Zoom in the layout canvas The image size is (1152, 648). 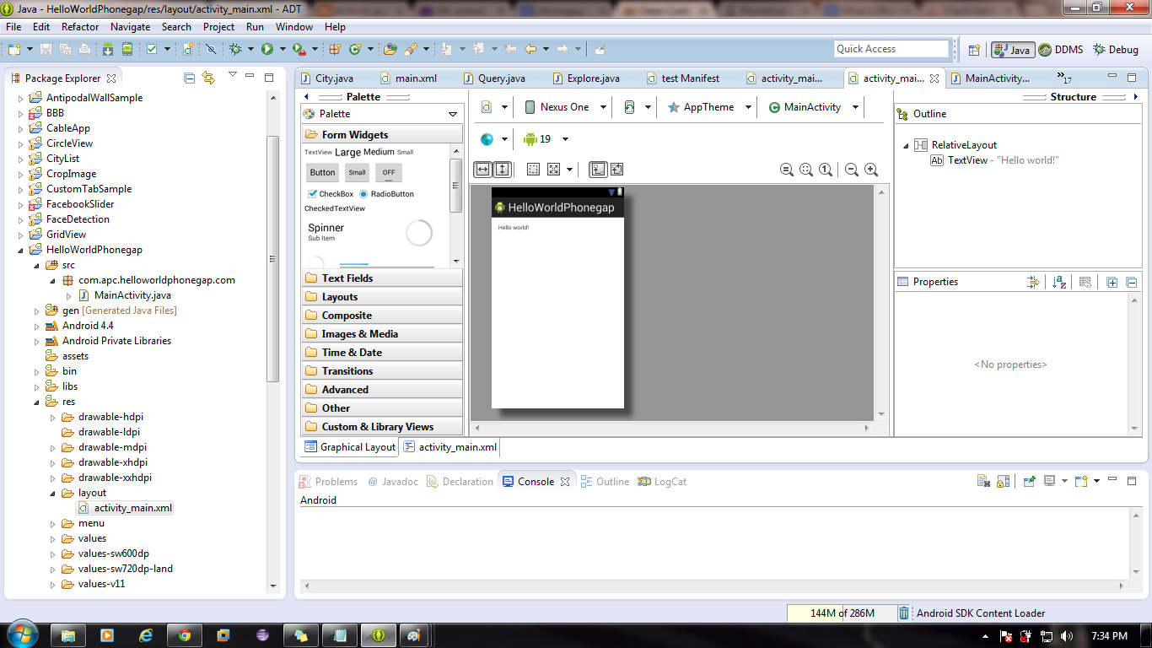871,170
